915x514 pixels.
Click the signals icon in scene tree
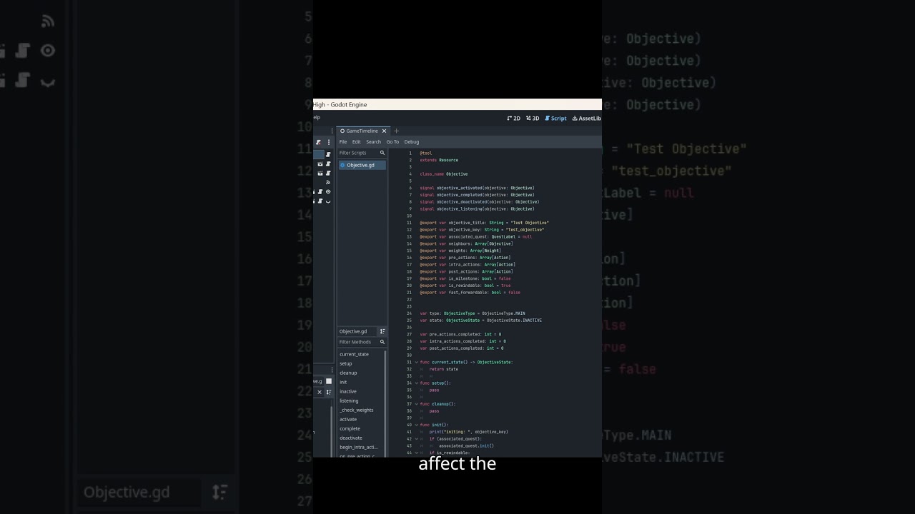point(328,182)
